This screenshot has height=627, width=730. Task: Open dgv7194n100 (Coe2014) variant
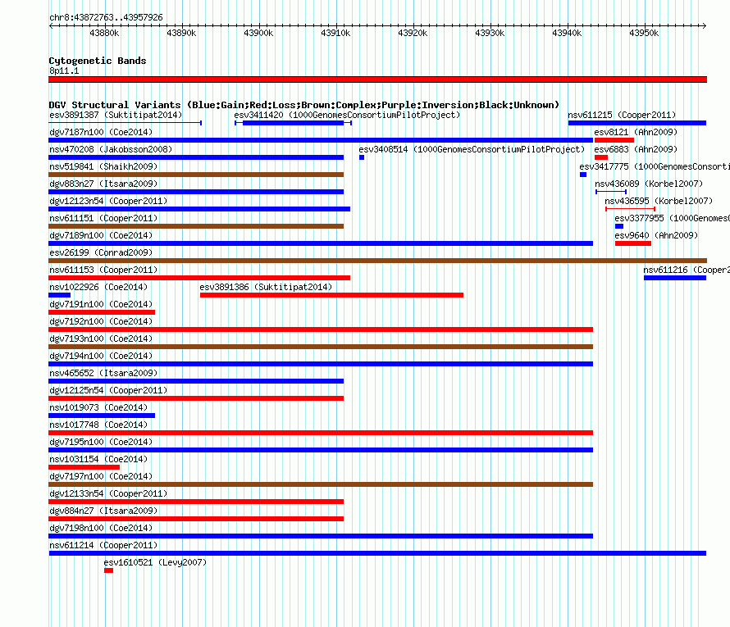tap(101, 356)
